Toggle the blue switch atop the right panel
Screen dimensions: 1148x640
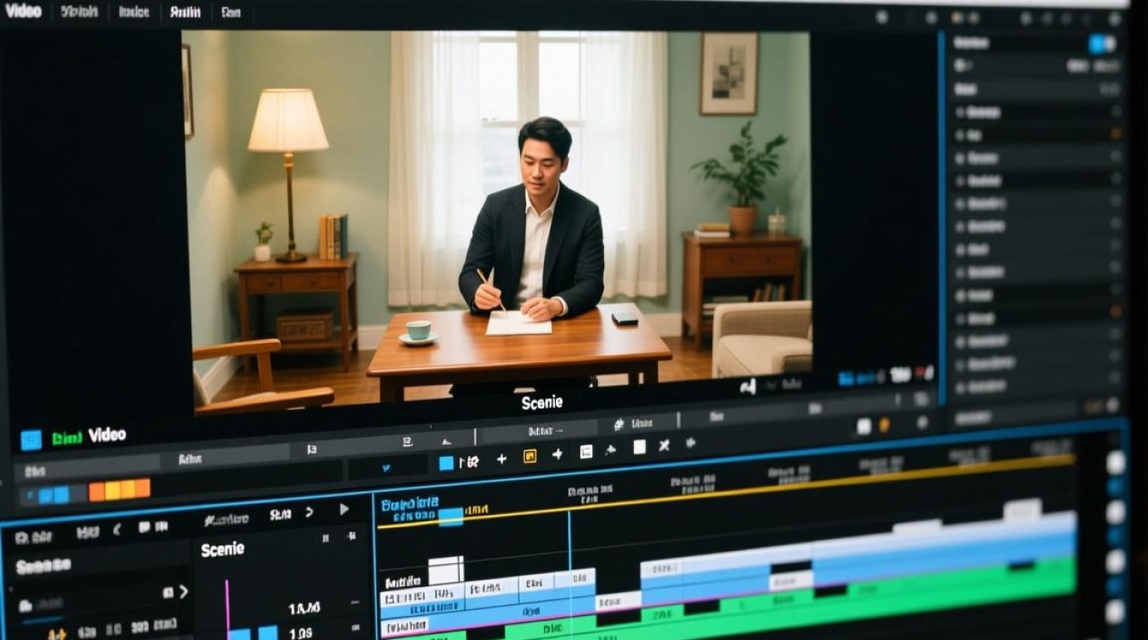[1101, 44]
